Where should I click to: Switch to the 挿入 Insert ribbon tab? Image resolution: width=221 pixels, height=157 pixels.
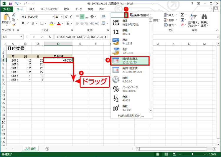coord(32,9)
